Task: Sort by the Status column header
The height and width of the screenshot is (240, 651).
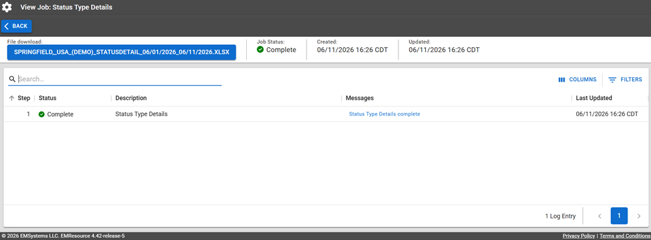Action: click(x=48, y=98)
